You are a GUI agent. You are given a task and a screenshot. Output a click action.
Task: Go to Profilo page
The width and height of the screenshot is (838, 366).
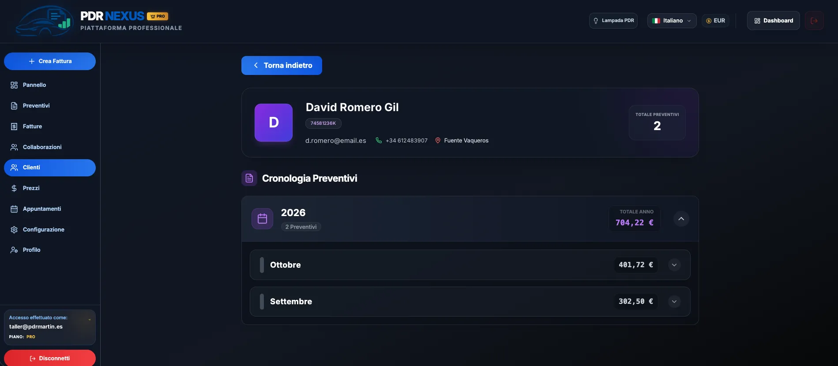point(50,250)
